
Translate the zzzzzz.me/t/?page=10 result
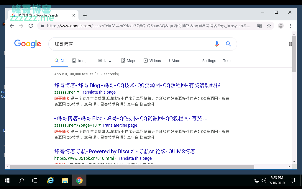[x=120, y=125]
